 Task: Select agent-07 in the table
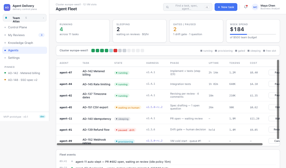tap(66, 72)
